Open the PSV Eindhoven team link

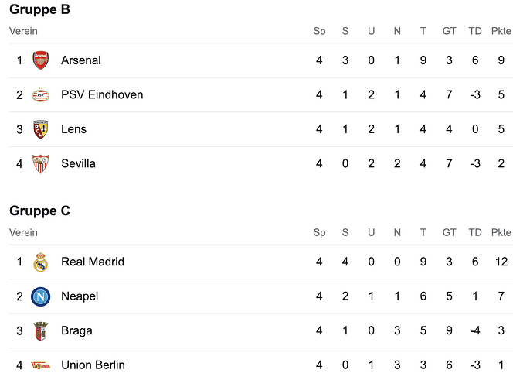coord(102,94)
